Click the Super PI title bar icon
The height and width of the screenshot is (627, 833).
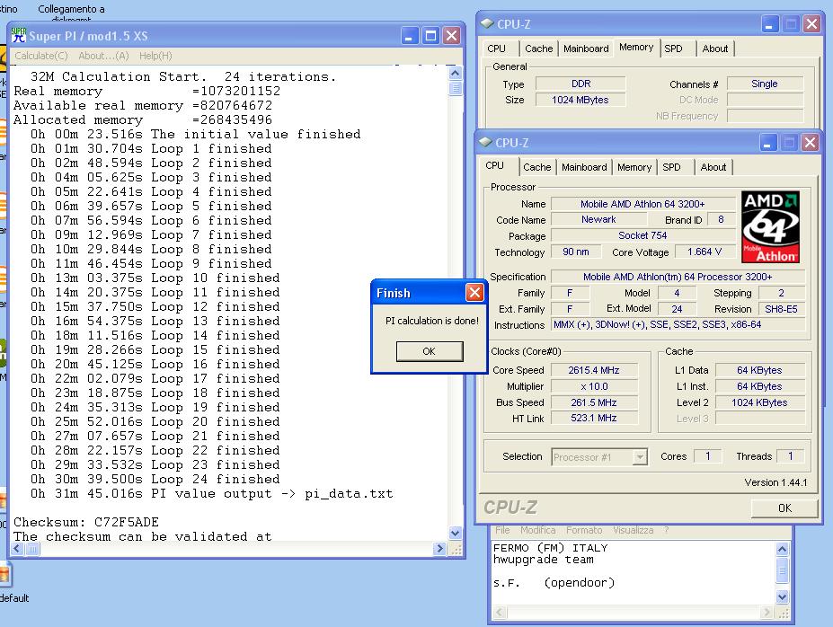19,36
